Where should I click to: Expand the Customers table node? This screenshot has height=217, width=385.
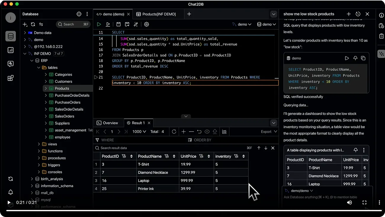click(x=46, y=81)
